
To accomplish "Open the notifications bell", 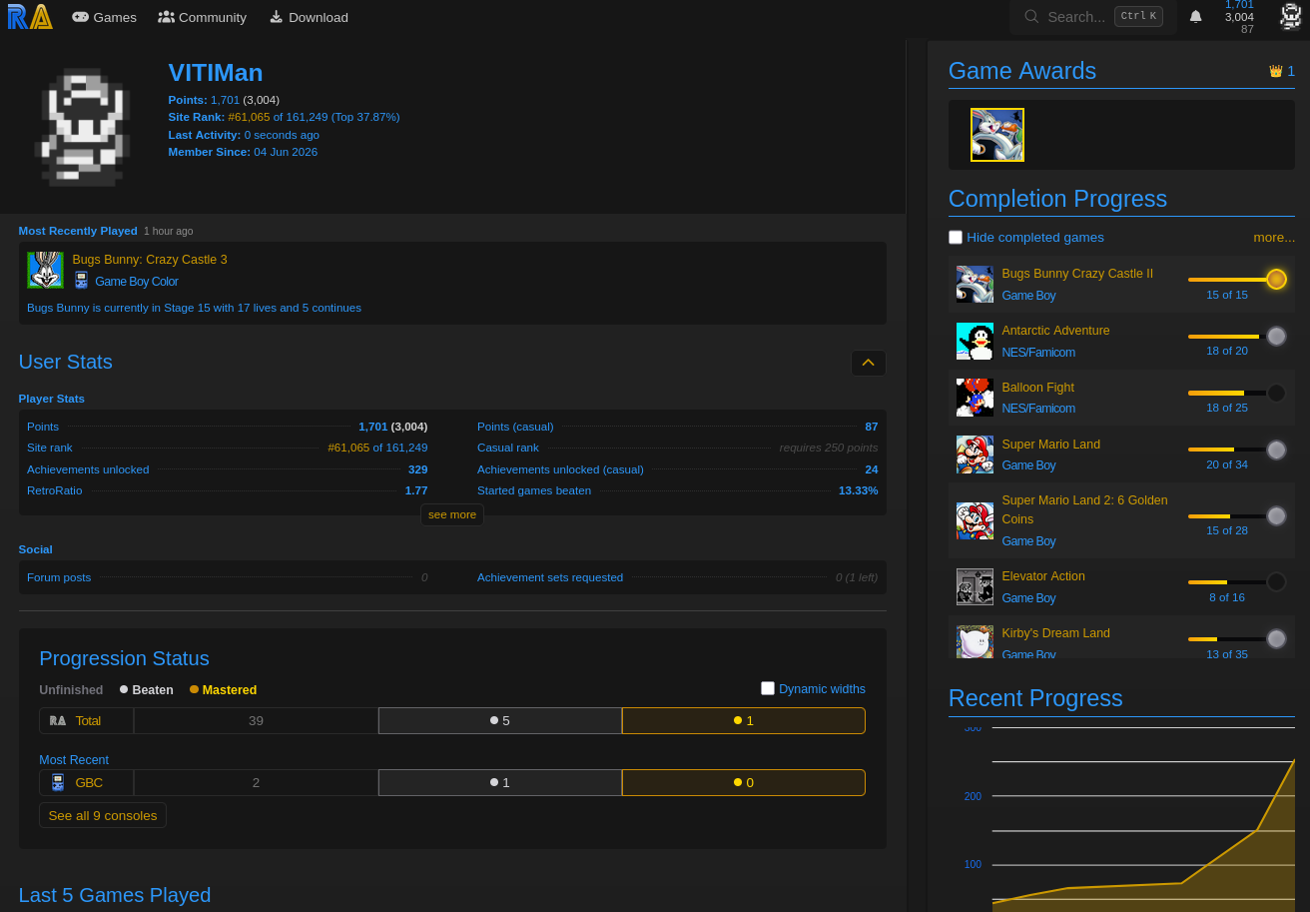I will (1195, 17).
